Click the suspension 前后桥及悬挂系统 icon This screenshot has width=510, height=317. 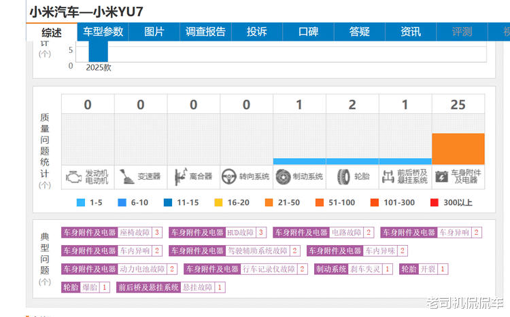(388, 176)
